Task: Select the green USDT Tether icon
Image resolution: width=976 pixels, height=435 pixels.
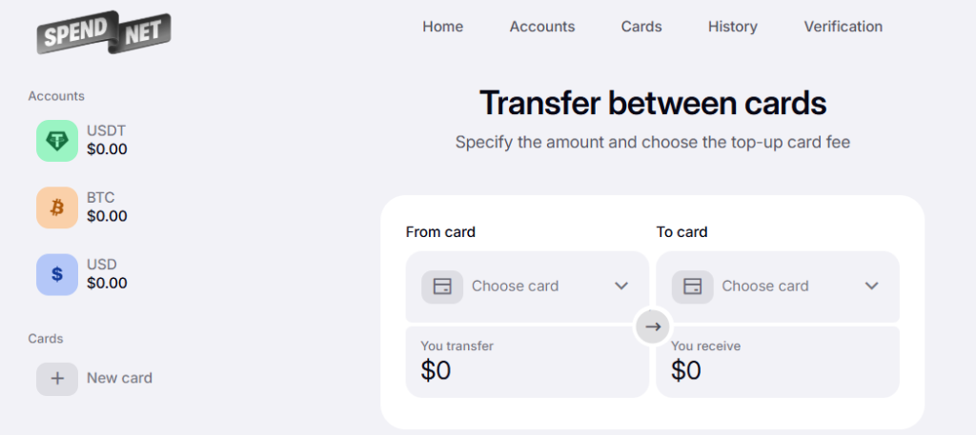Action: (57, 141)
